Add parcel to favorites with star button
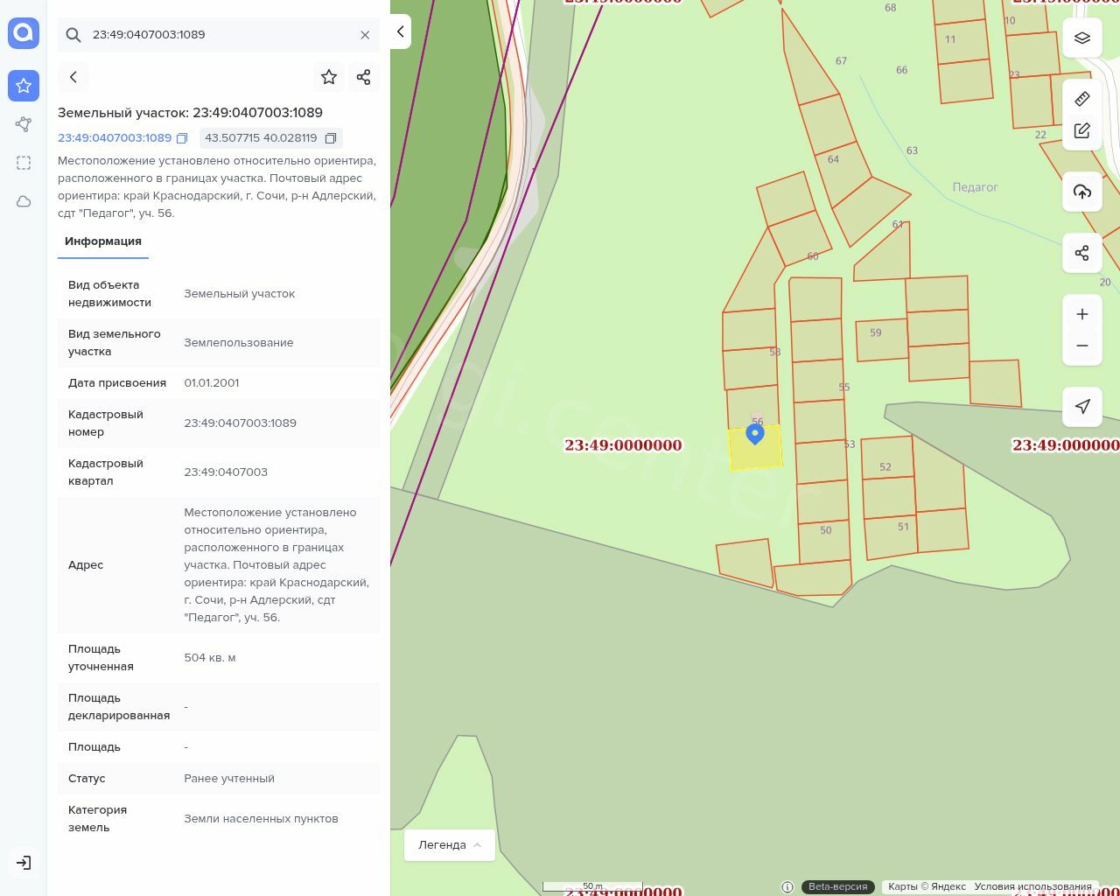1120x896 pixels. click(329, 77)
